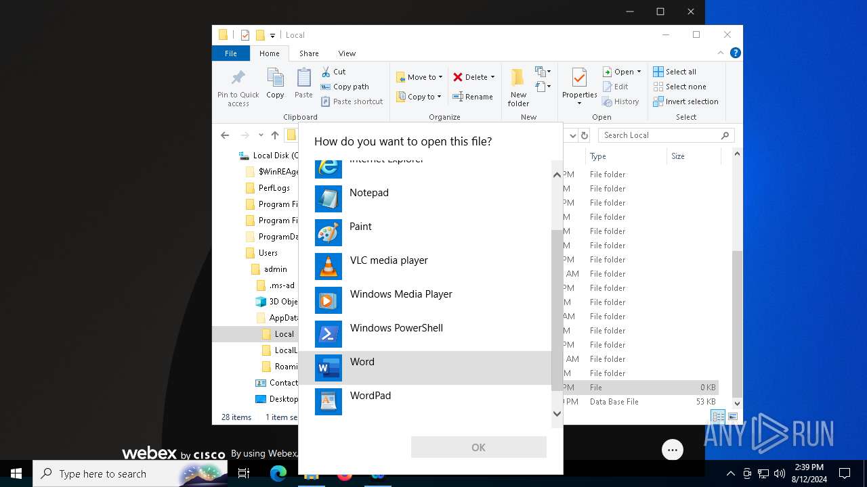This screenshot has height=487, width=867.
Task: Click inside the Search Local field
Action: click(666, 135)
